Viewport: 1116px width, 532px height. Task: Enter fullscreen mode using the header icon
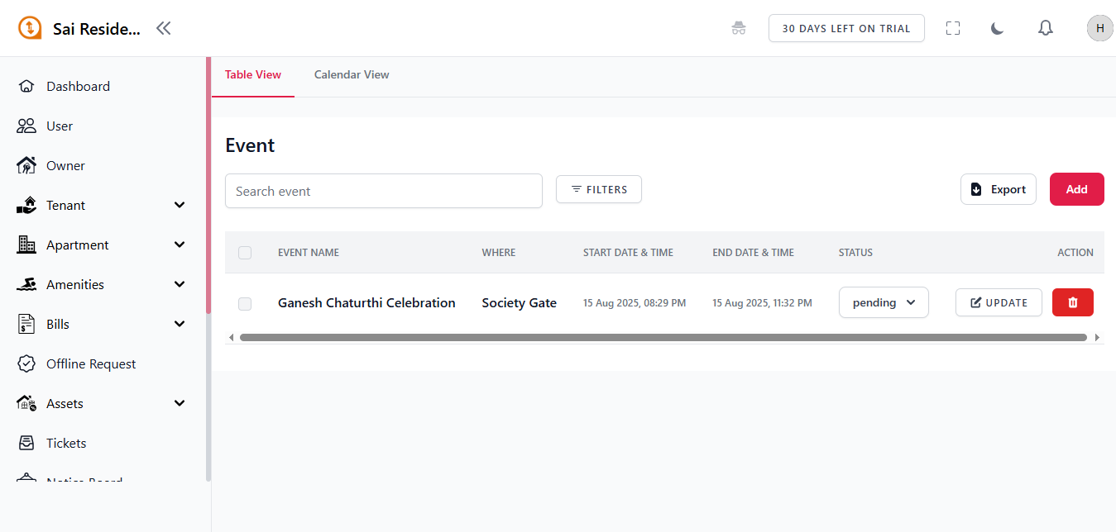click(953, 28)
